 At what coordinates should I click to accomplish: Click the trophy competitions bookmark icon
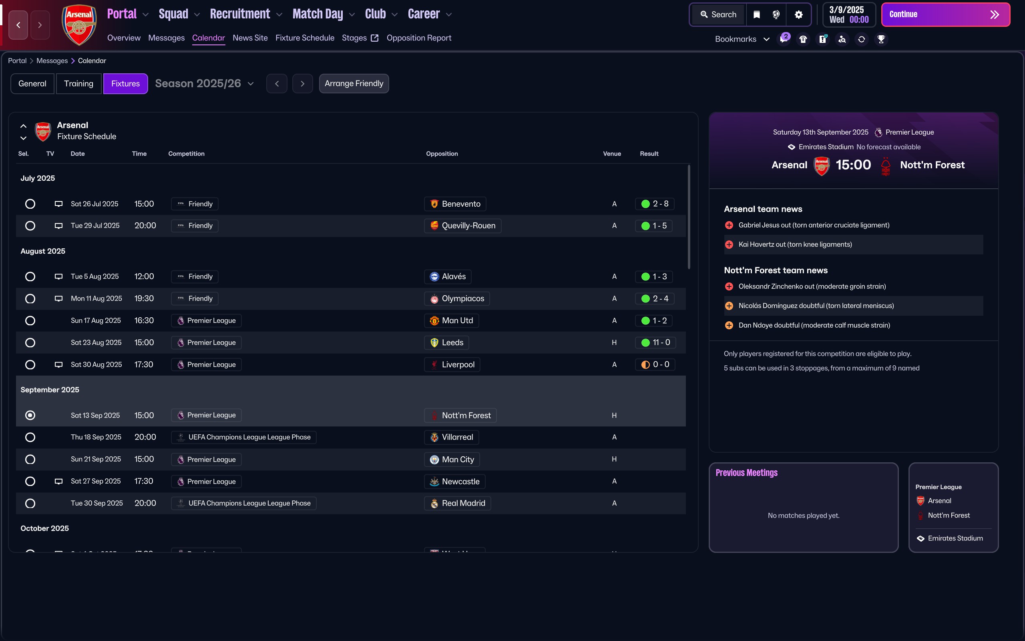[881, 39]
